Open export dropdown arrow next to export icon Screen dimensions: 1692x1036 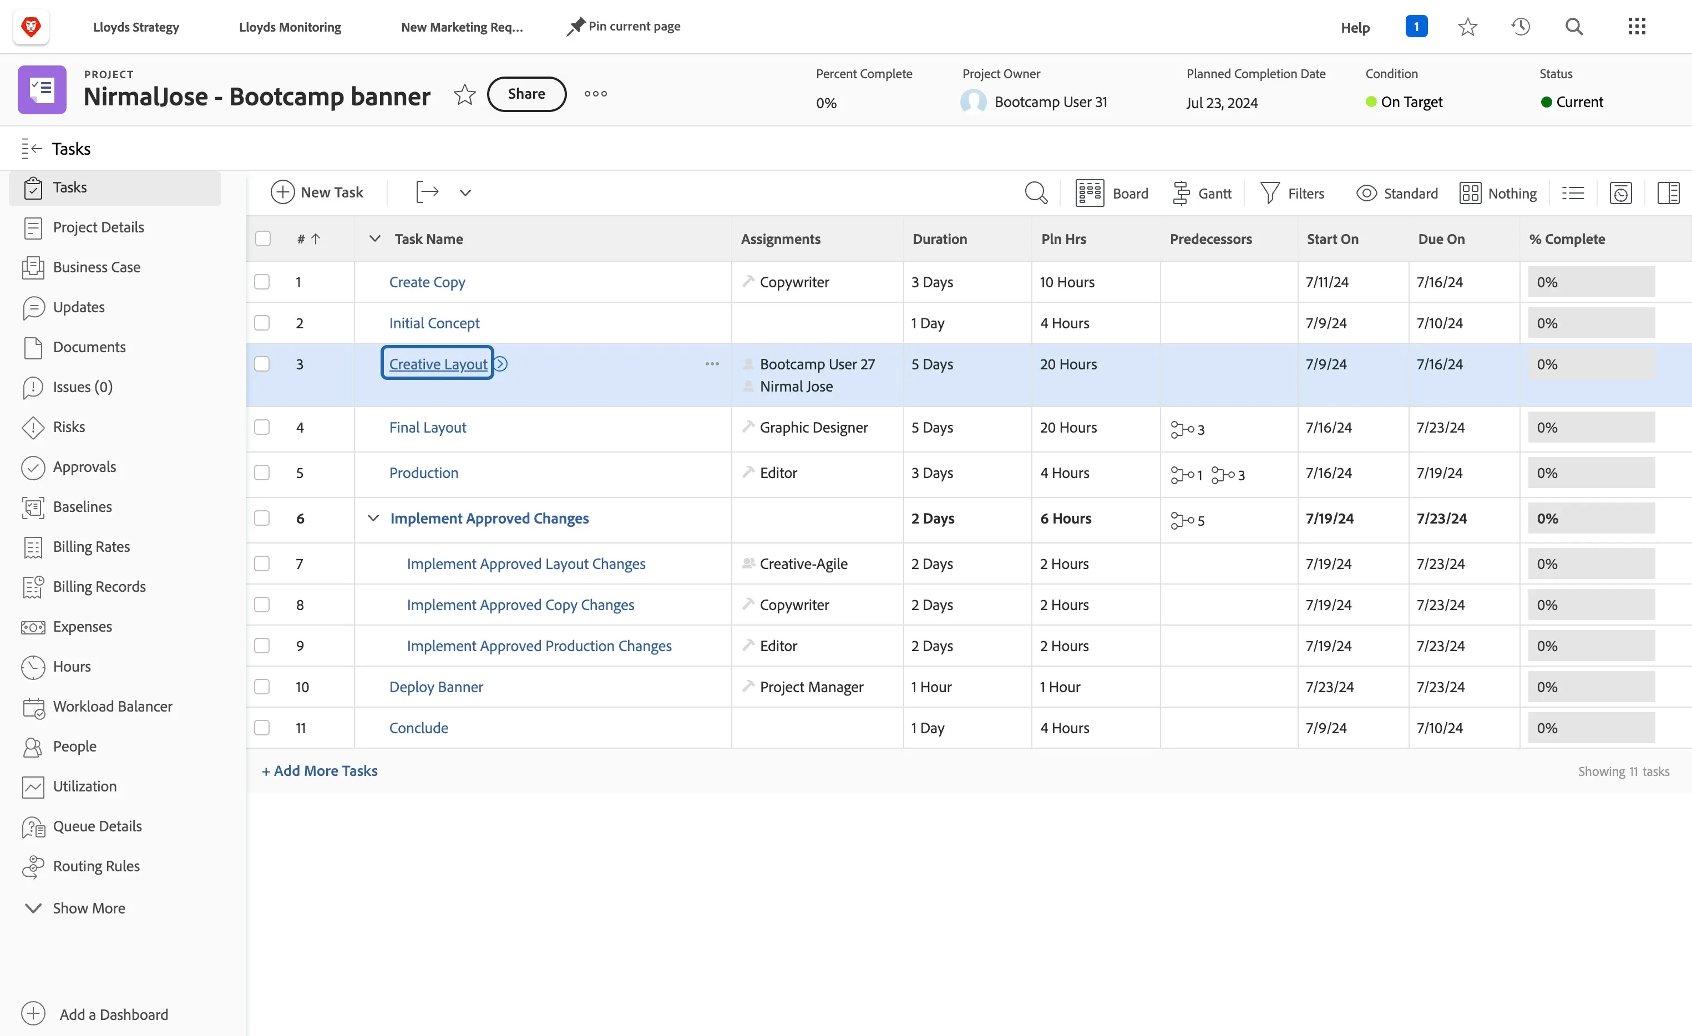465,193
